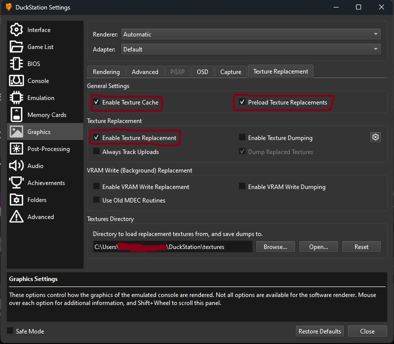Check Enable Texture Dumping
The image size is (394, 344).
click(x=242, y=137)
